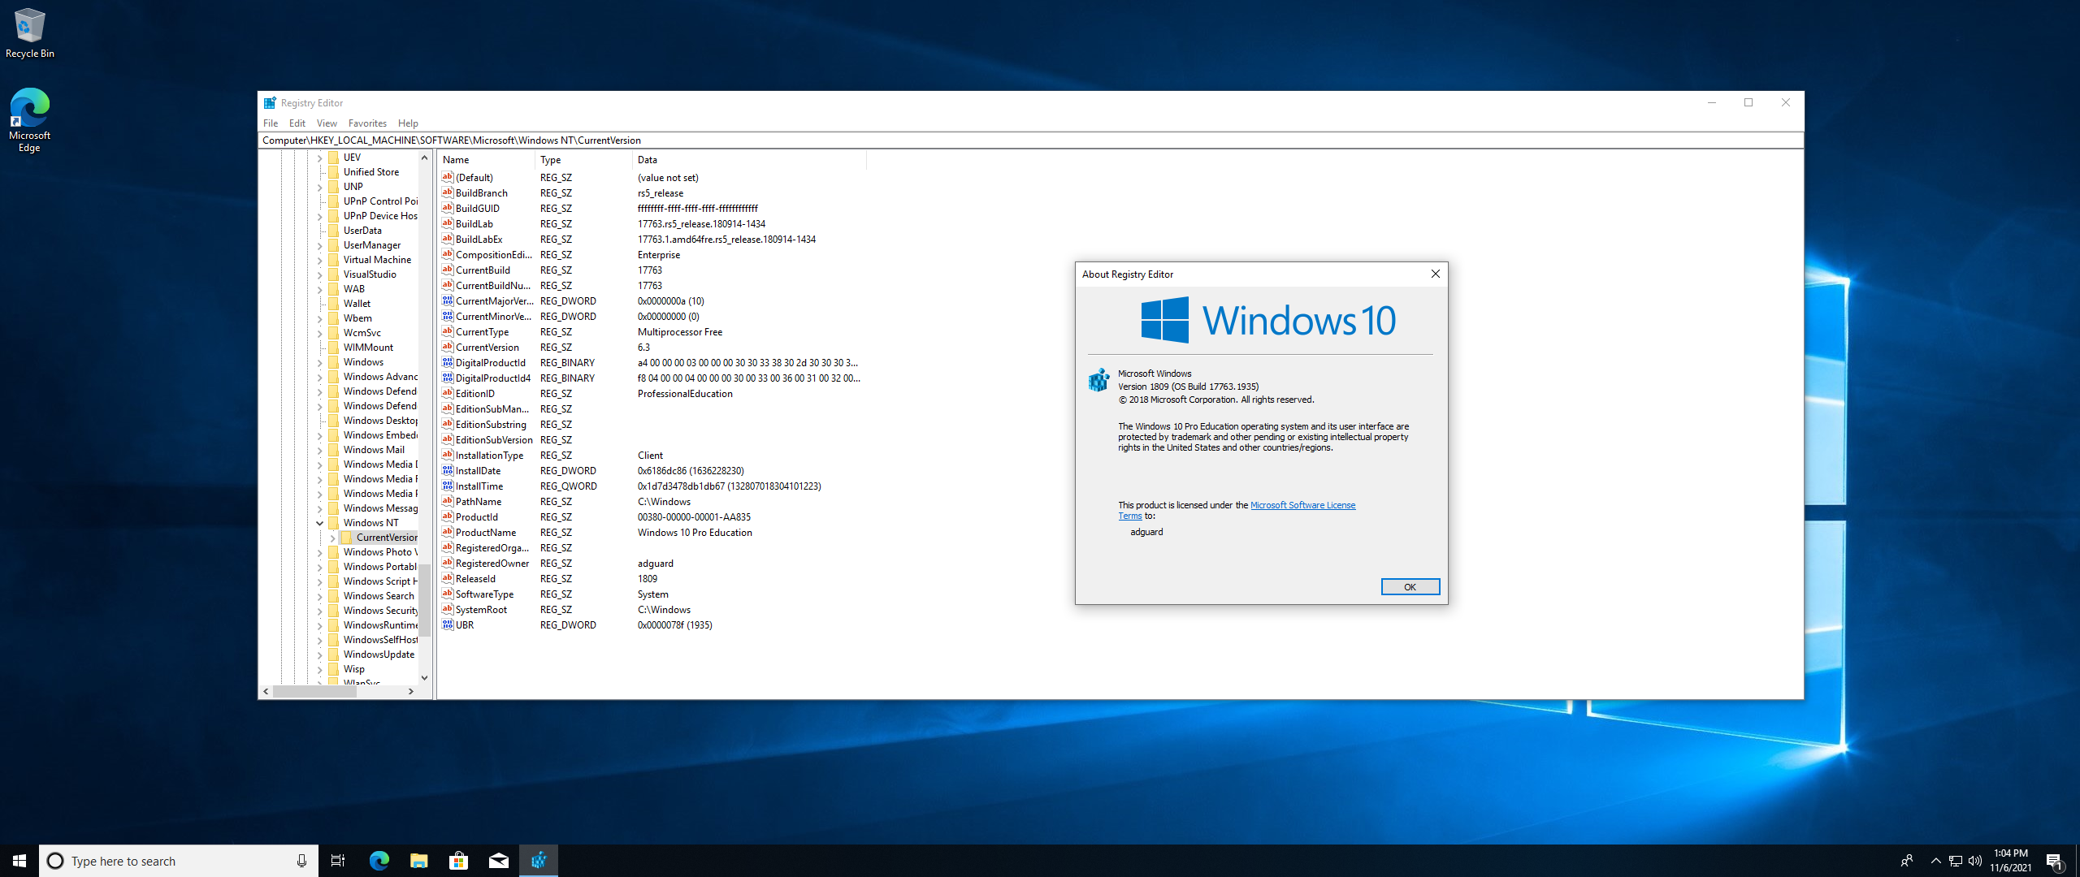Open the network icon in the system tray

[1956, 861]
